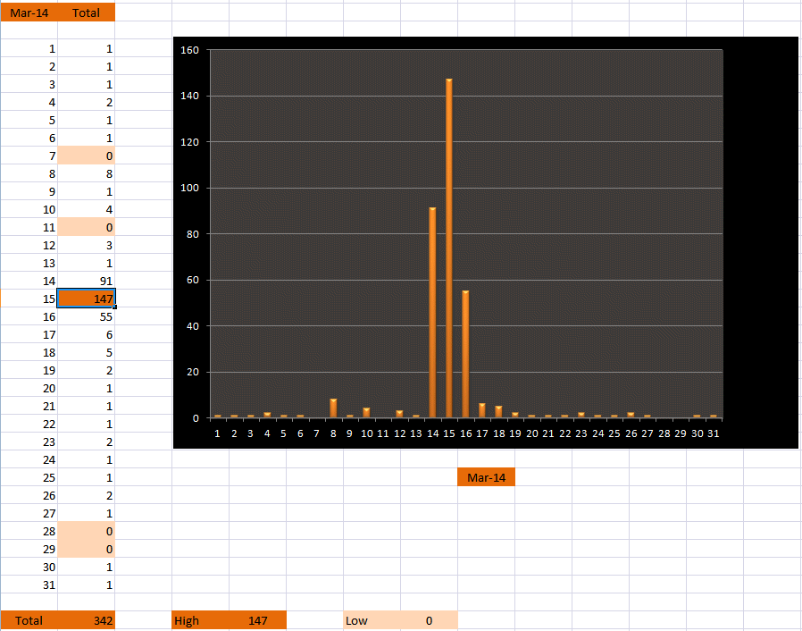Click the 31 label on chart horizontal axis

(x=713, y=433)
